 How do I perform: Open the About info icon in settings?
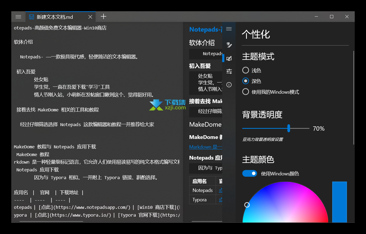click(x=229, y=85)
